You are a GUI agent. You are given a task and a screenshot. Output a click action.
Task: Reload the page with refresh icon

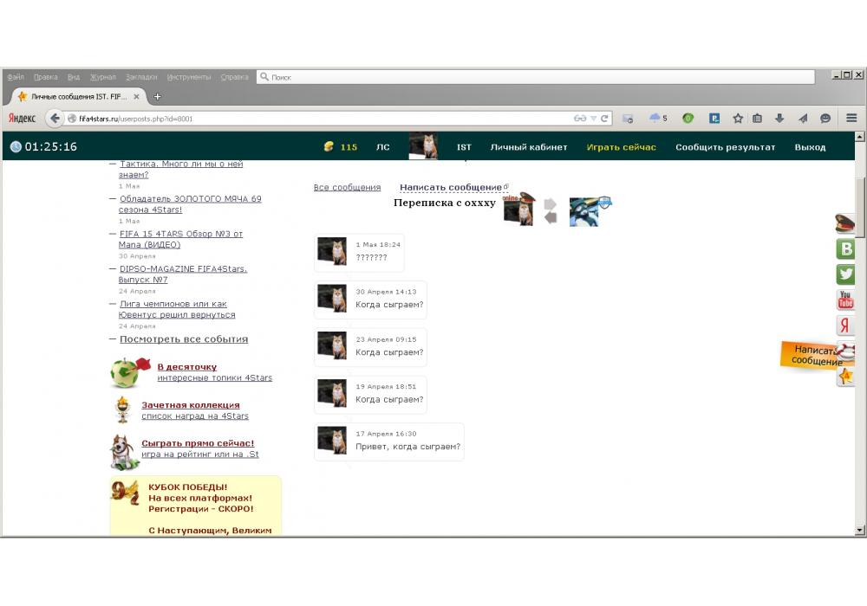(x=604, y=119)
